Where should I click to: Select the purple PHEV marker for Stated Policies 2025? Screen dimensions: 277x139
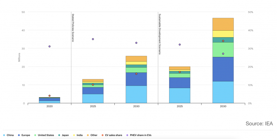pyautogui.click(x=93, y=39)
